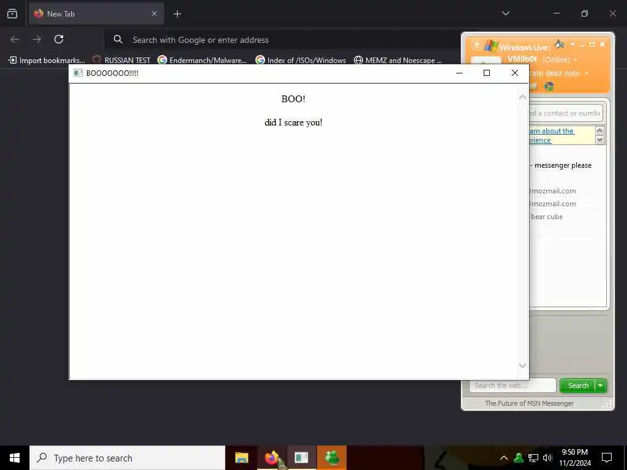Click Messenger 'Search the web' field

(x=512, y=386)
